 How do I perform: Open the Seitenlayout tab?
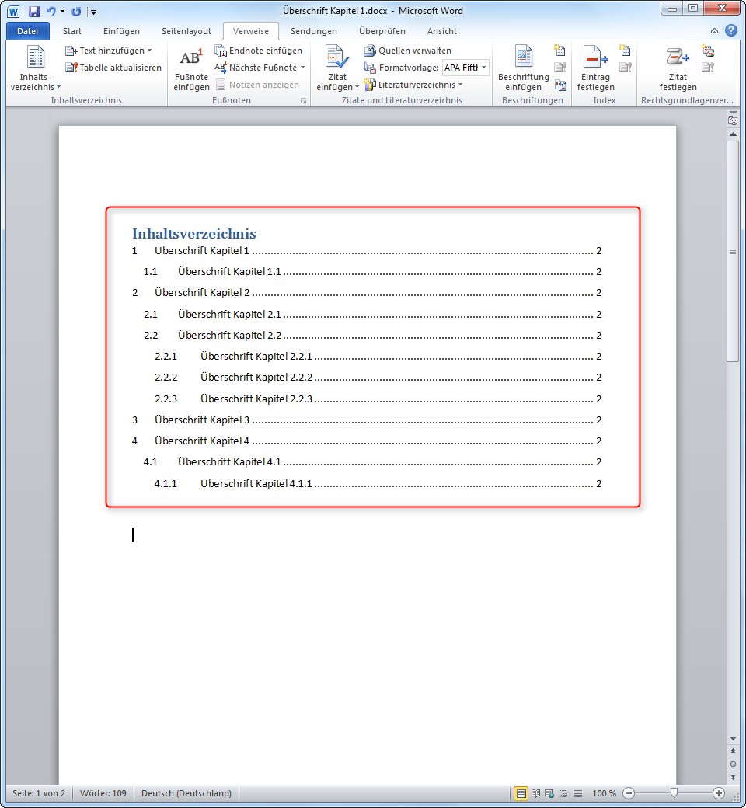tap(185, 31)
